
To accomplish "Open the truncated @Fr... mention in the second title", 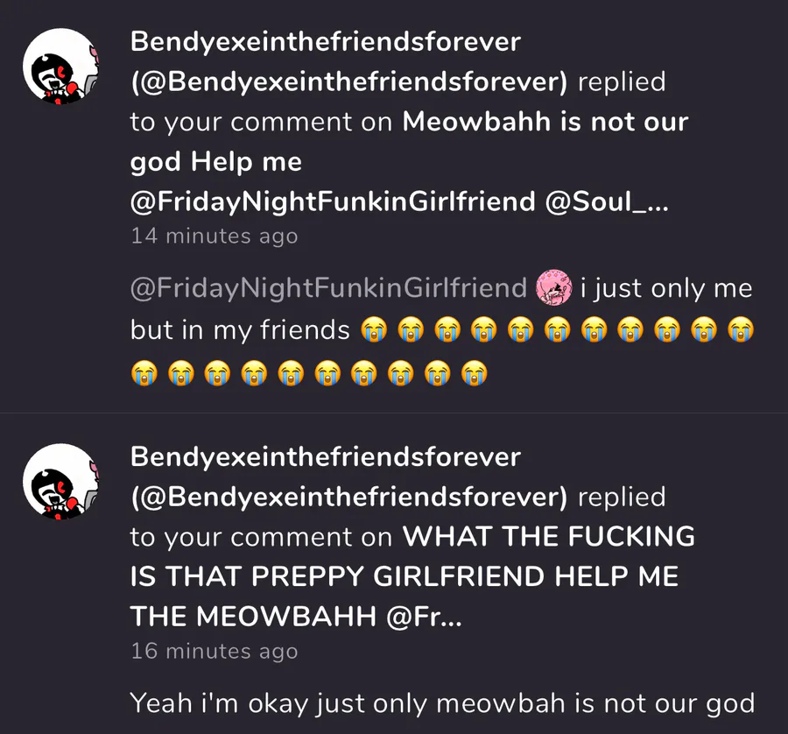I will 424,617.
